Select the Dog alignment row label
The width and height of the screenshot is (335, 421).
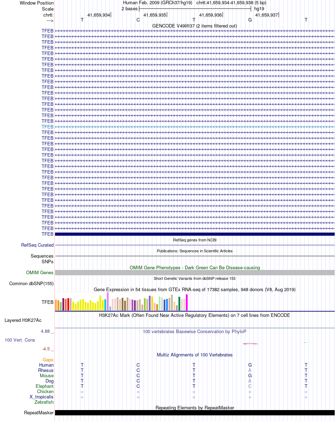pos(50,381)
